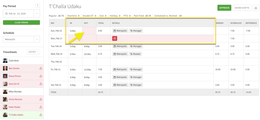Click the alert icon next to Diana Prince
Screen dimensions: 260x120
[x=41, y=76]
